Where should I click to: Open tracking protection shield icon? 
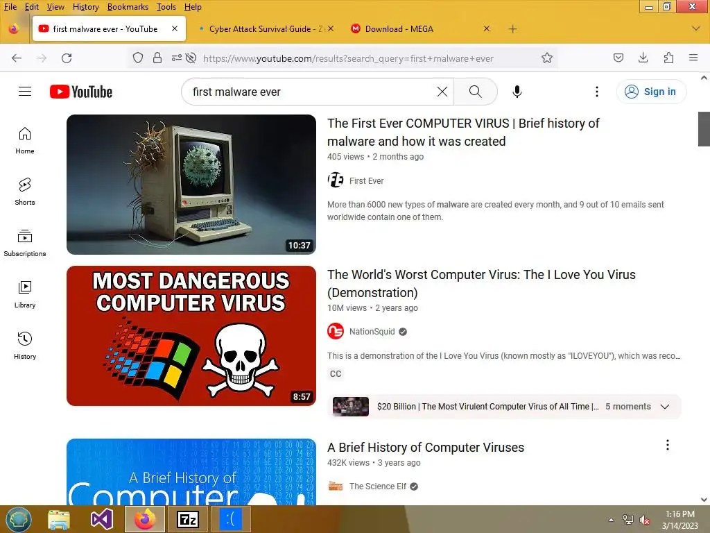pos(138,58)
